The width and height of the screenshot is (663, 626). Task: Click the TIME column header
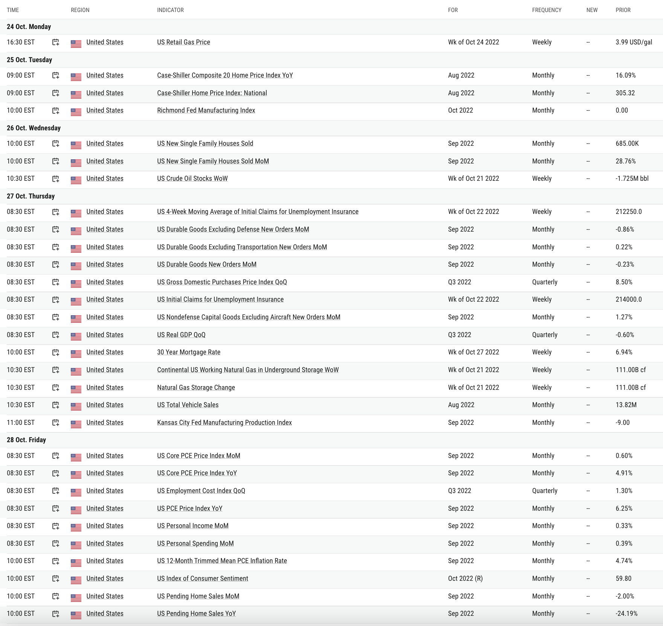13,10
